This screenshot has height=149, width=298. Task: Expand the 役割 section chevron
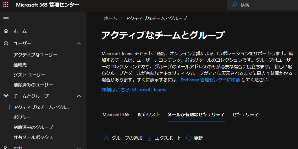coord(79,148)
